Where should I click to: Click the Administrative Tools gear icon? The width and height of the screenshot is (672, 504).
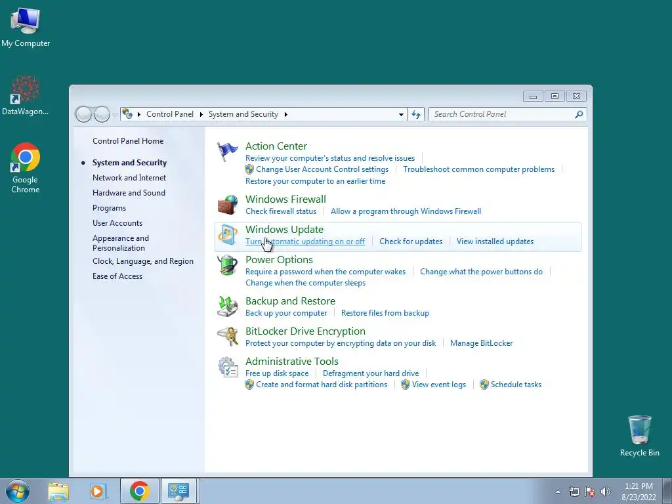pos(228,367)
